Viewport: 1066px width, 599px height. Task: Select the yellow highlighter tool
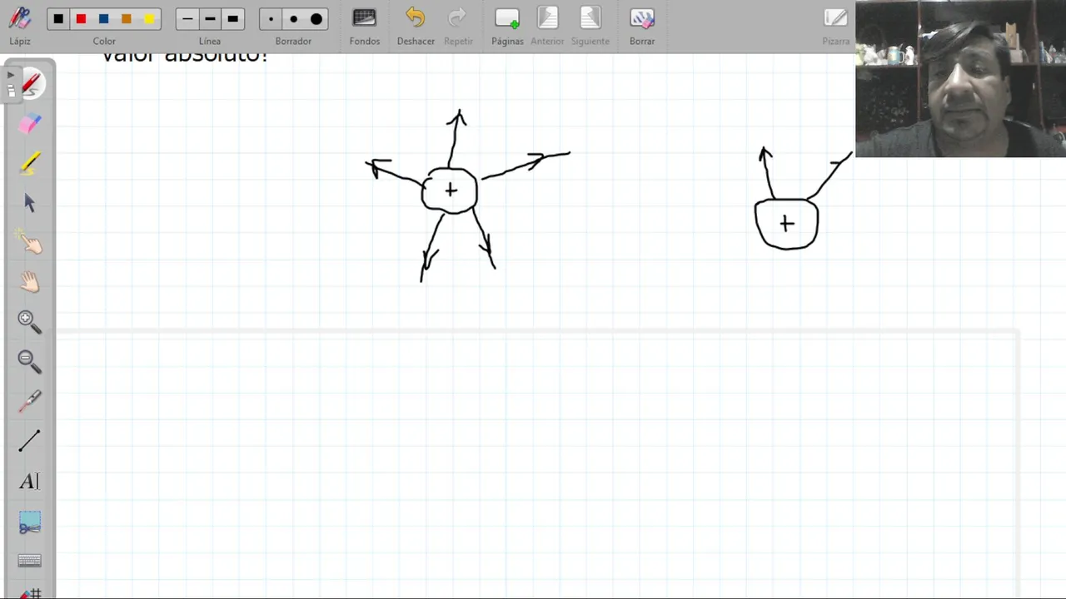(30, 163)
